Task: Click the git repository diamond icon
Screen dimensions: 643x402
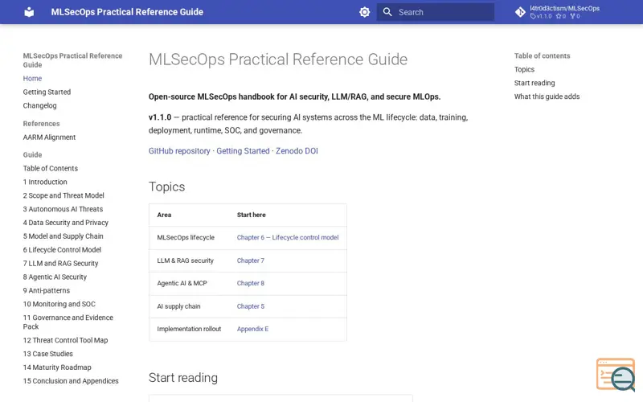Action: [x=520, y=12]
